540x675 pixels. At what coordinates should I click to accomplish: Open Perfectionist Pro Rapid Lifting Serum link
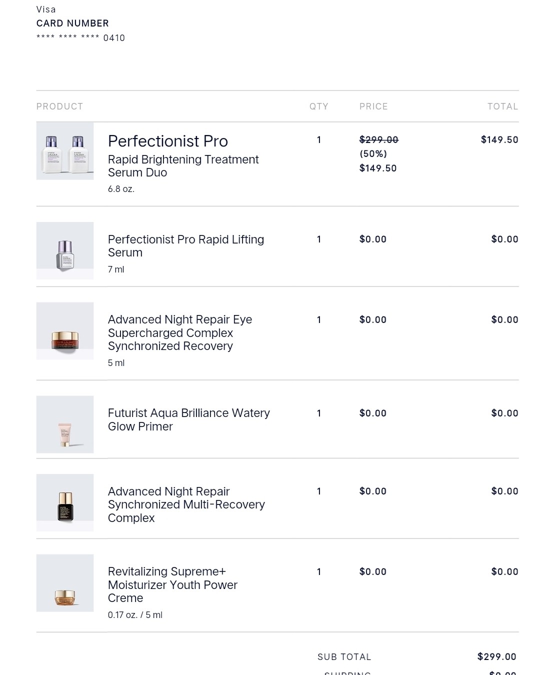185,246
